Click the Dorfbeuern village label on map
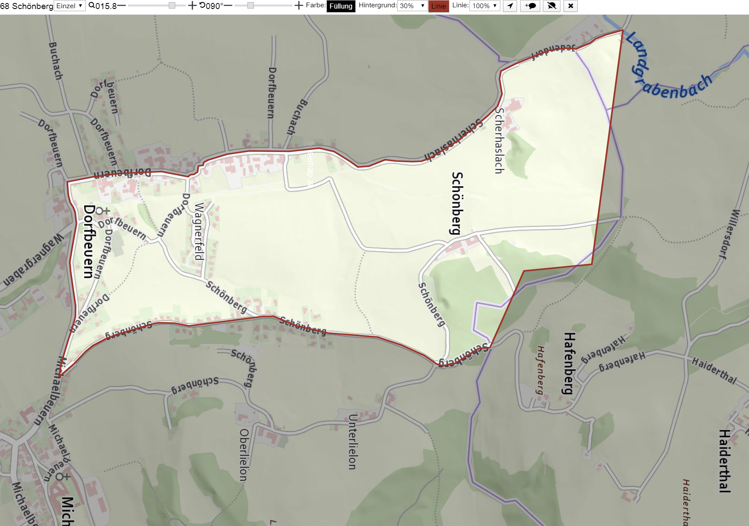This screenshot has width=749, height=526. tap(88, 241)
